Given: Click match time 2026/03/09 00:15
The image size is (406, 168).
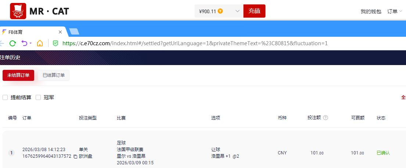Looking at the screenshot, I should pyautogui.click(x=135, y=163).
